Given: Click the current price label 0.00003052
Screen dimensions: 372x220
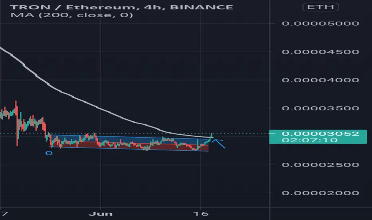Looking at the screenshot, I should (321, 134).
